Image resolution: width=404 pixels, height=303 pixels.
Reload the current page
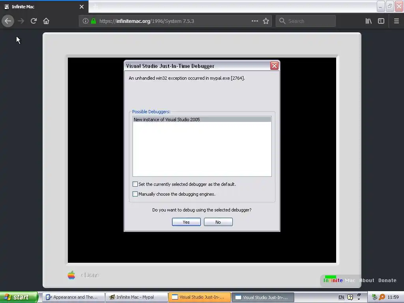coord(34,21)
